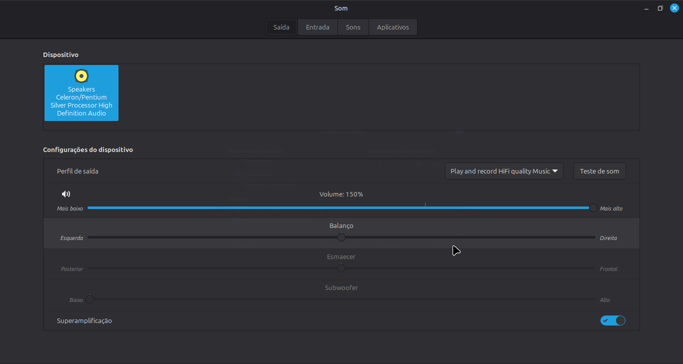The image size is (683, 364).
Task: Click the 100% mark on volume track
Action: pos(425,205)
